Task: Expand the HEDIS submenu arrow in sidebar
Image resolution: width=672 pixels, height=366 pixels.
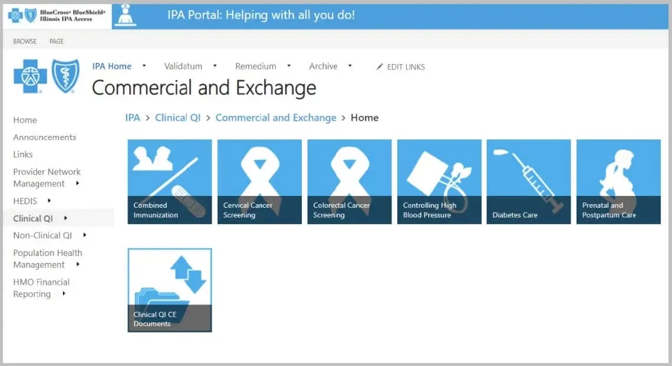Action: coord(49,201)
